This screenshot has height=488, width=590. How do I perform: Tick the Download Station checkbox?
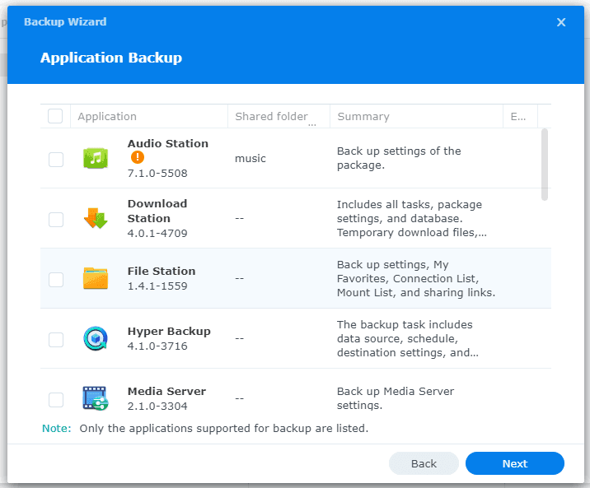tap(56, 219)
